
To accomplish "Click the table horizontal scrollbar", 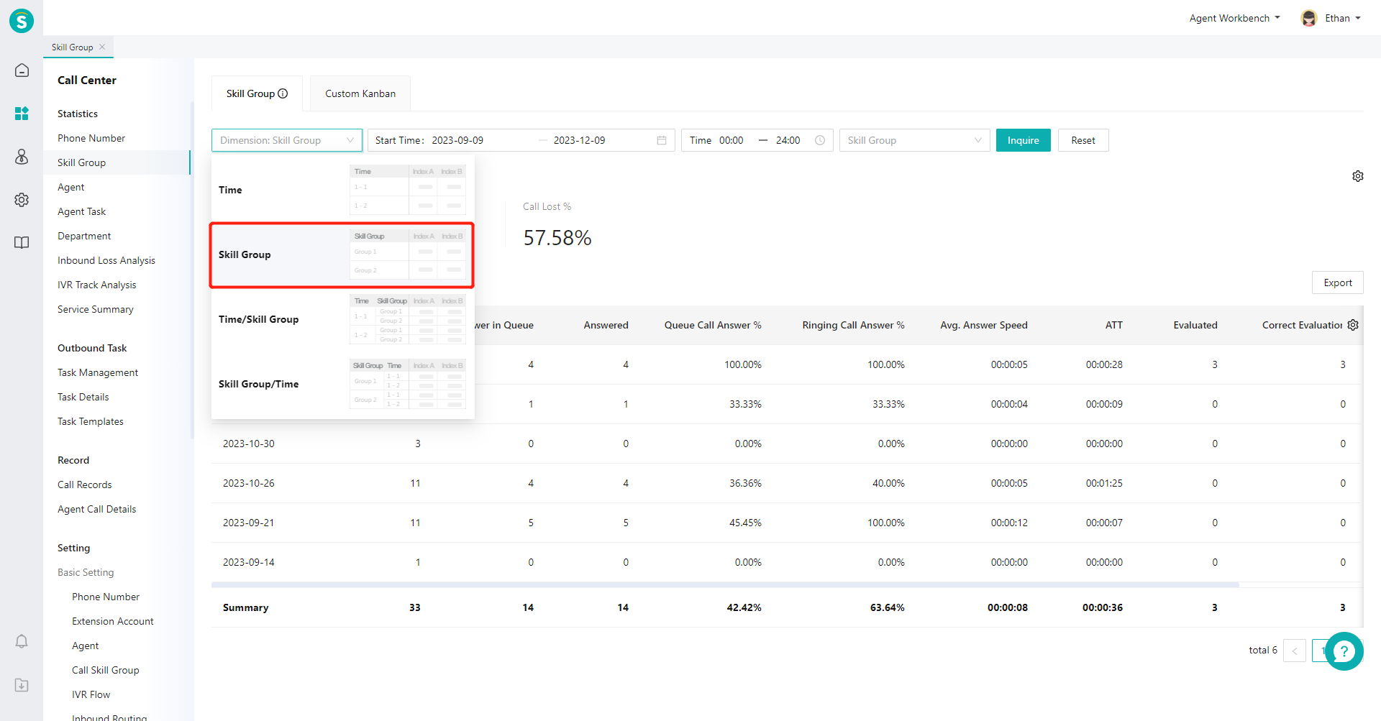I will click(725, 584).
